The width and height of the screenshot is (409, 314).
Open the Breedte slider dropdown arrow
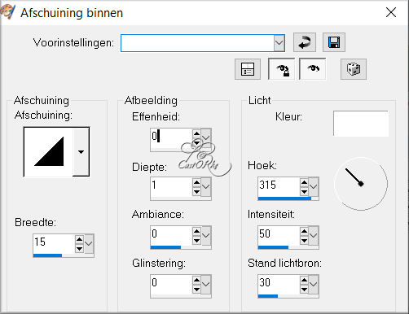coord(89,243)
